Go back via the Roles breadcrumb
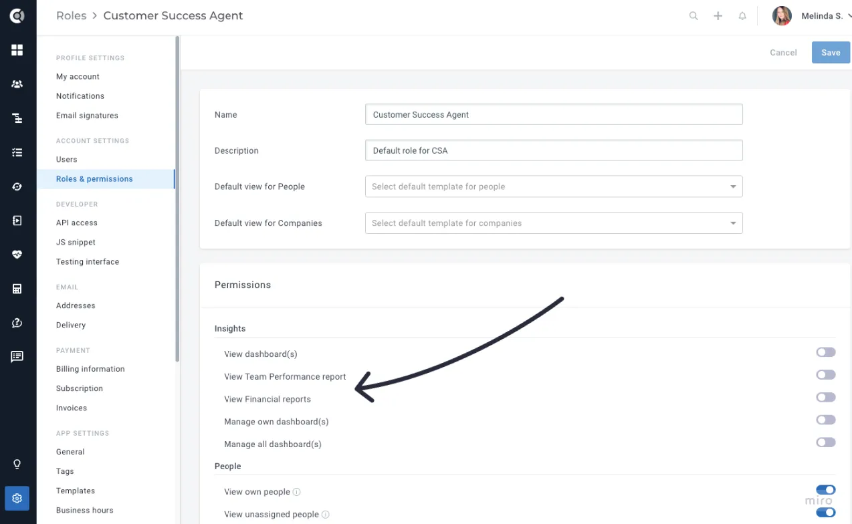852x524 pixels. 72,16
